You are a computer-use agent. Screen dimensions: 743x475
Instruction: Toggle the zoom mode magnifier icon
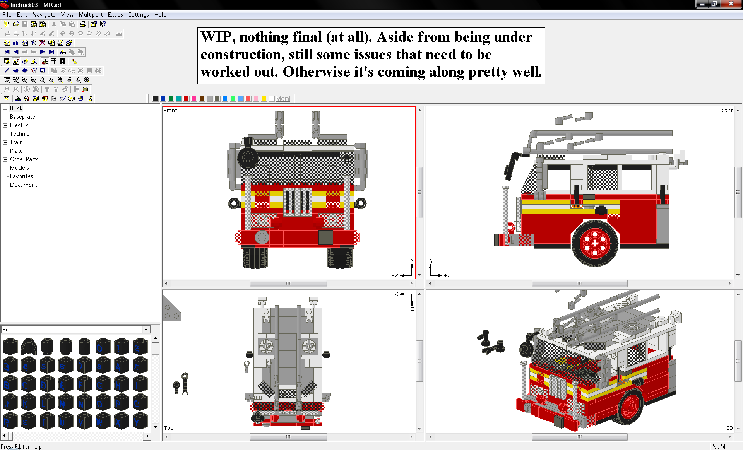[34, 61]
